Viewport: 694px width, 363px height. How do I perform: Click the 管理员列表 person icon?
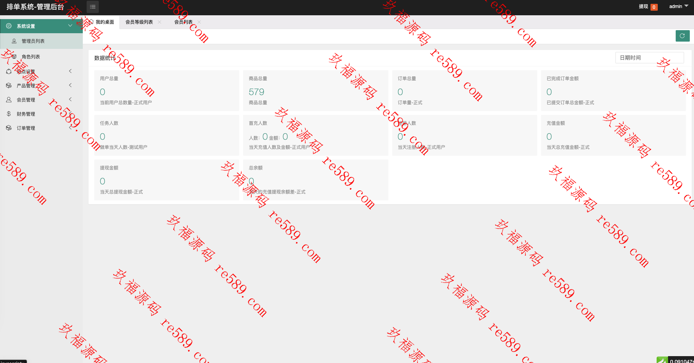(x=14, y=41)
